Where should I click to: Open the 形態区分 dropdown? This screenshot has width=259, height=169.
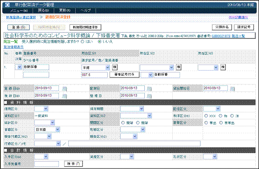coord(133,130)
